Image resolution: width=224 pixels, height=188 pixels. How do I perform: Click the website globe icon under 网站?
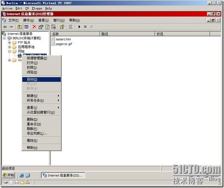(19, 56)
